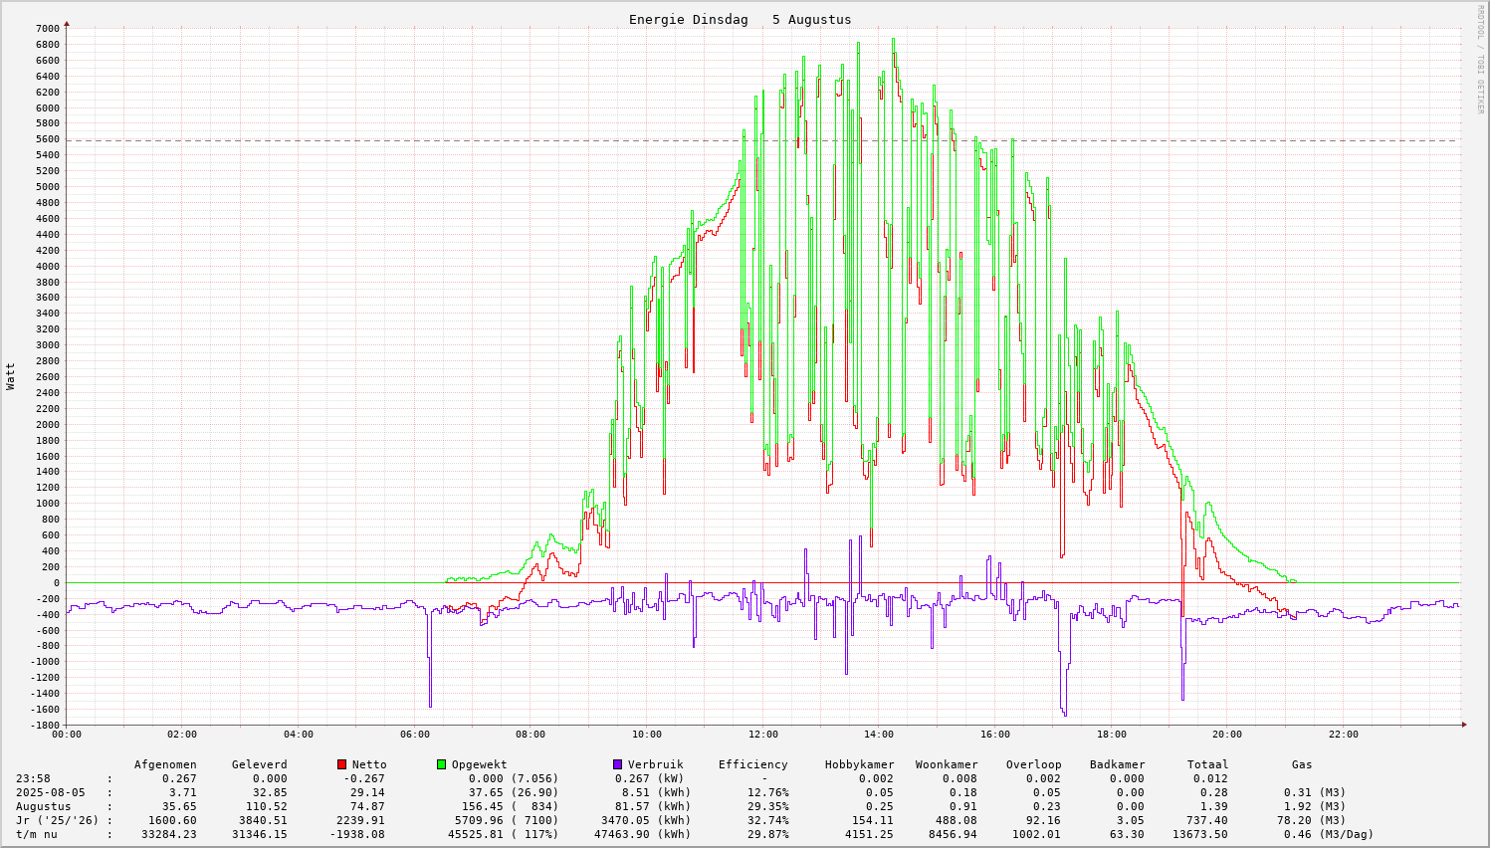This screenshot has height=848, width=1490.
Task: Click the 12:00 label on the time axis
Action: 762,735
